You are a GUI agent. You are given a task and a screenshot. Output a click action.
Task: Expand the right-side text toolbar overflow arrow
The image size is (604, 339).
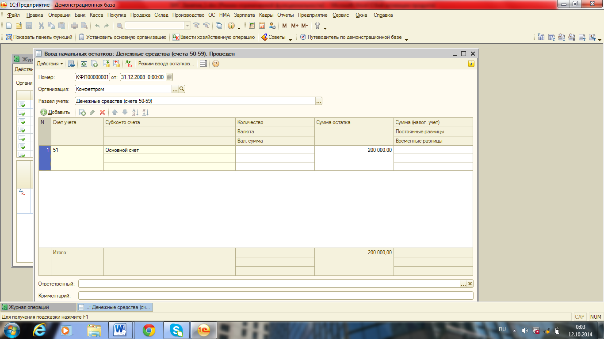[600, 39]
